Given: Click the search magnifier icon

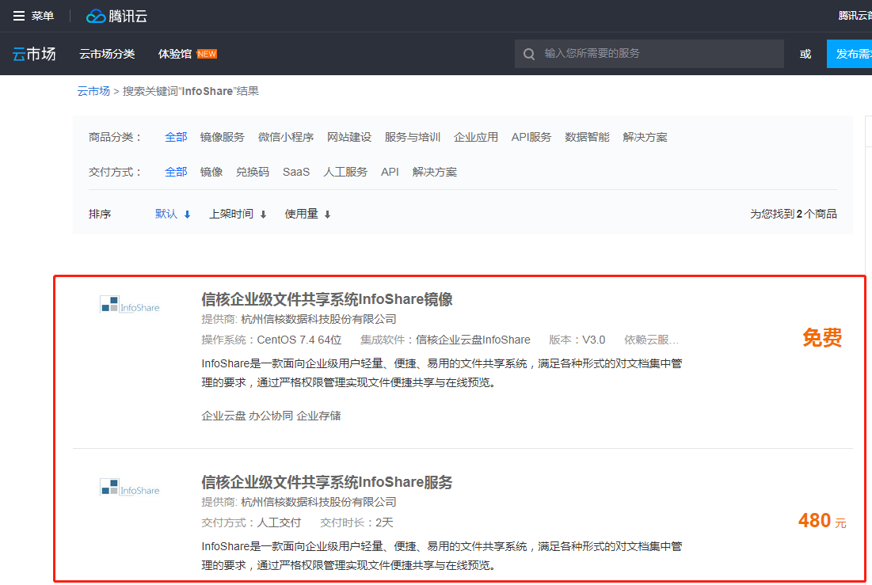Looking at the screenshot, I should [529, 54].
